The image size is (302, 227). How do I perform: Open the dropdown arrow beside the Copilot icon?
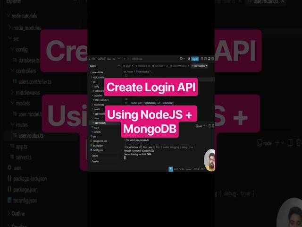tap(185, 59)
